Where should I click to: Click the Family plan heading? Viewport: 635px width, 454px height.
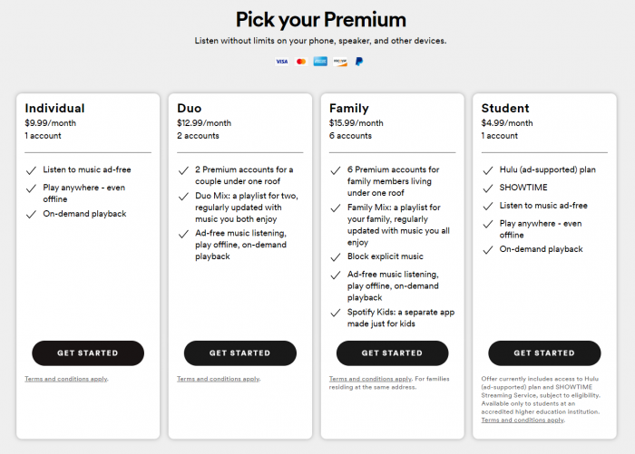click(349, 109)
